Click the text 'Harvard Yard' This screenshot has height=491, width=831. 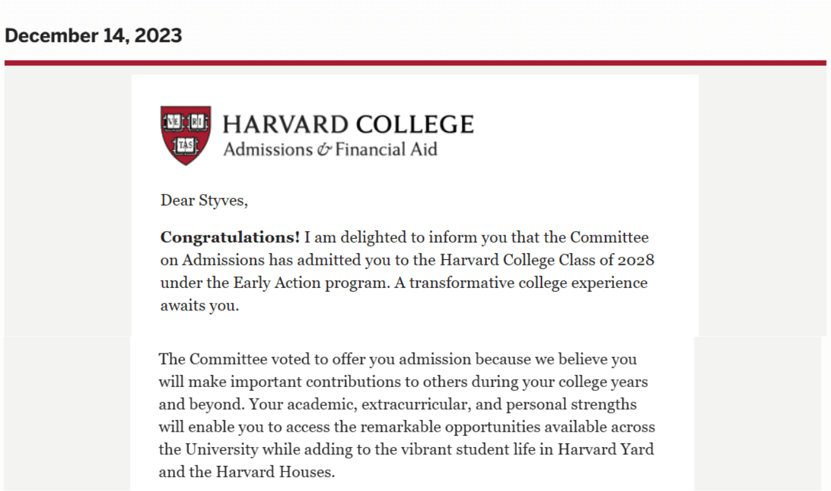[605, 449]
